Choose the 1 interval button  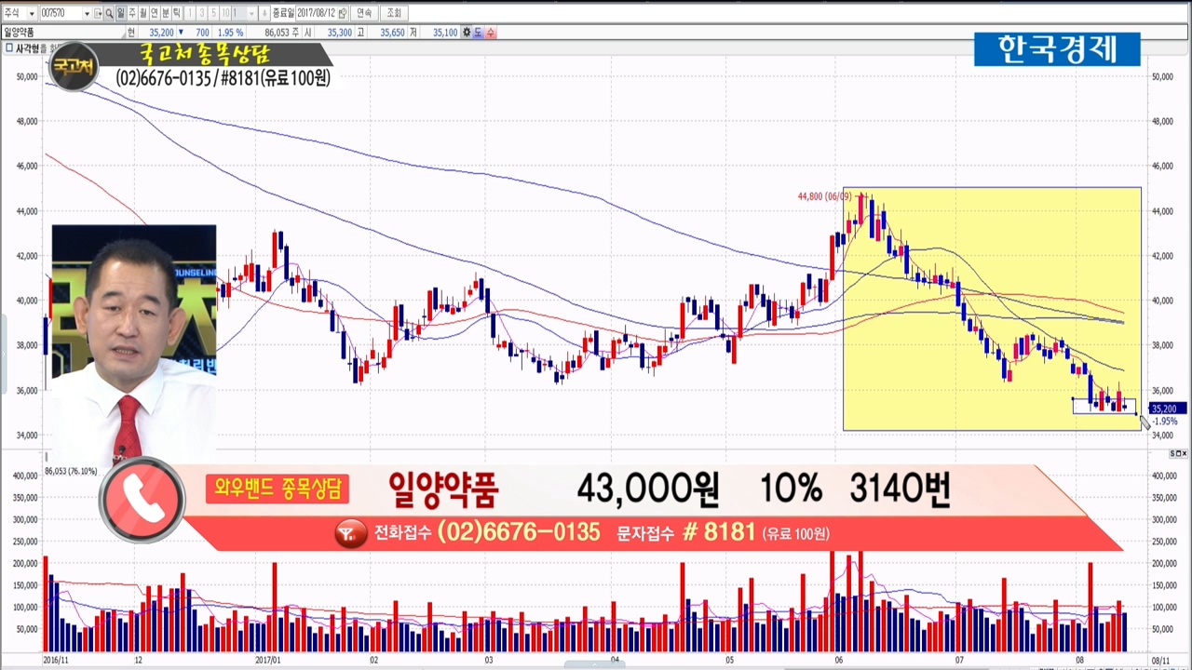[190, 14]
